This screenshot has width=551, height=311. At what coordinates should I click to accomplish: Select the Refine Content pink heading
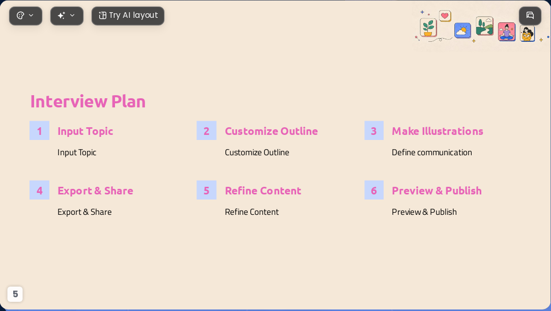coord(263,190)
